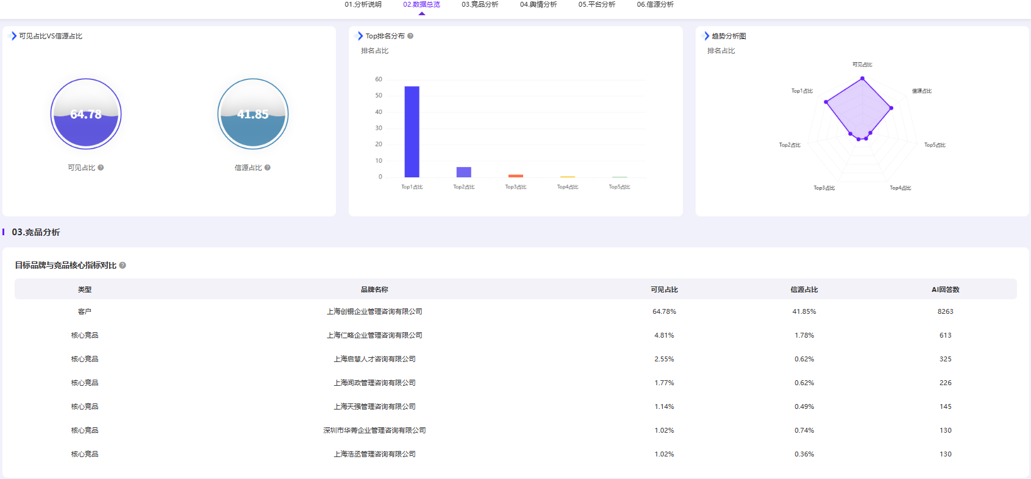Viewport: 1031px width, 479px height.
Task: Open the 05.平台分析 tab
Action: click(597, 4)
